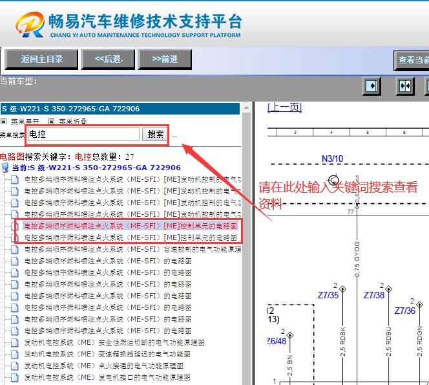429x385 pixels.
Task: Open the red highlighted [ME]控制单元的电路图 entry
Action: pos(131,226)
